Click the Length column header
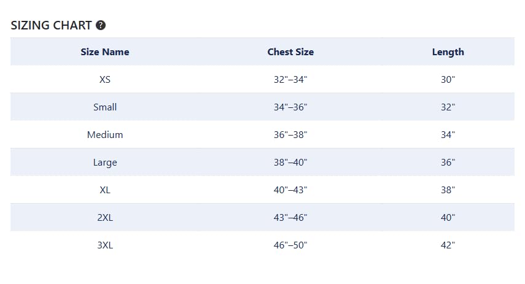The image size is (525, 284). coord(448,52)
